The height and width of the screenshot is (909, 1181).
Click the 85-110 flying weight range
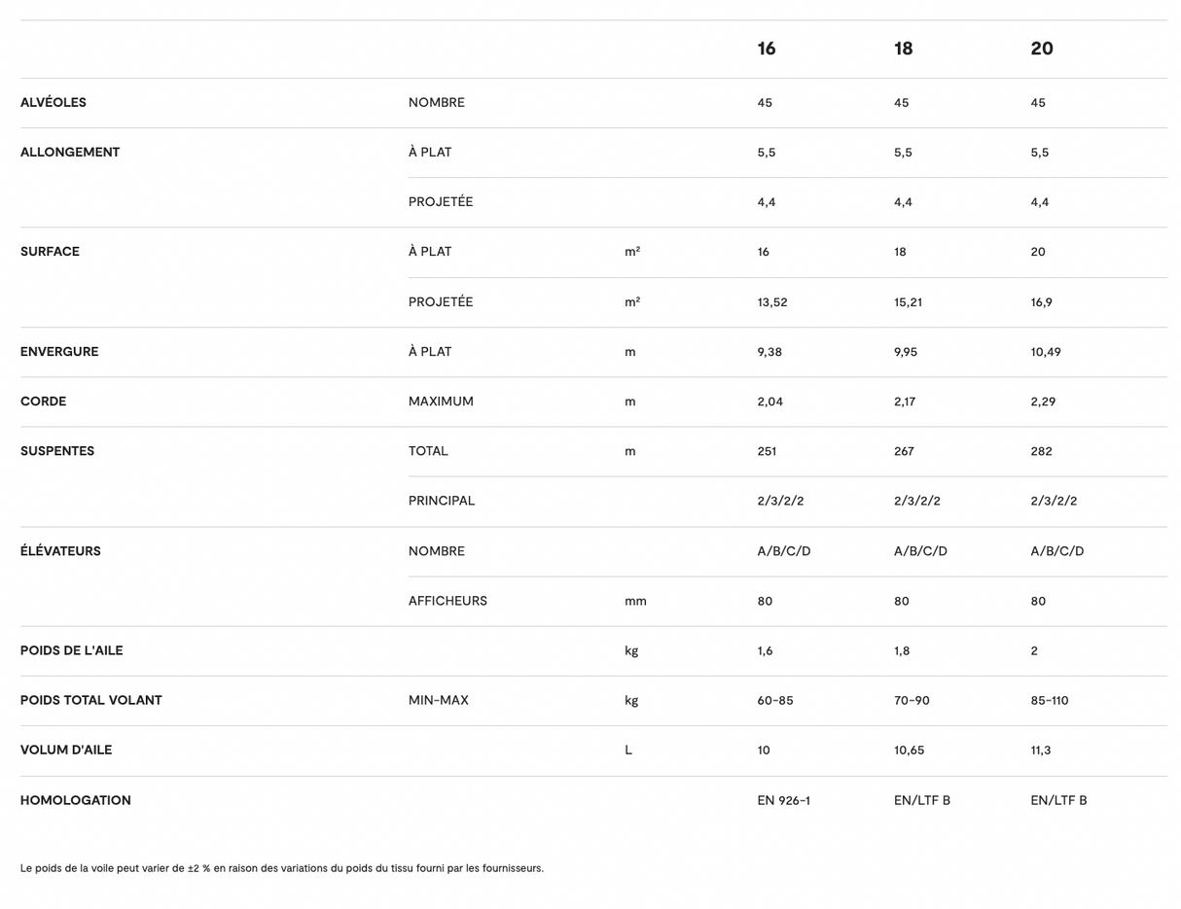click(x=1049, y=700)
